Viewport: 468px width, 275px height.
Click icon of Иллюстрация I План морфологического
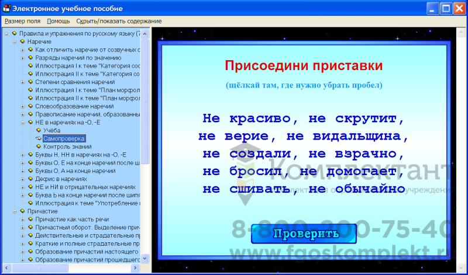pos(30,90)
